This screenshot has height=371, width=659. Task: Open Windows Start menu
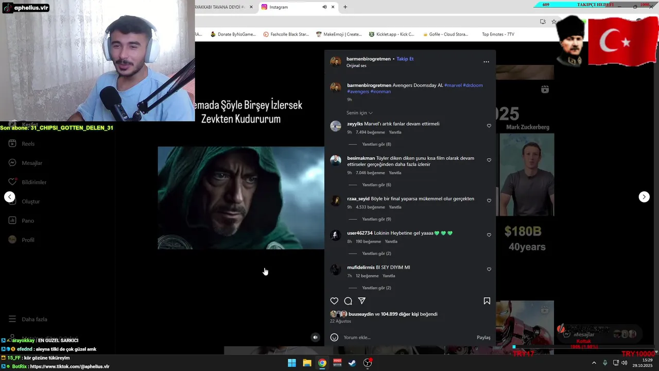(x=292, y=363)
